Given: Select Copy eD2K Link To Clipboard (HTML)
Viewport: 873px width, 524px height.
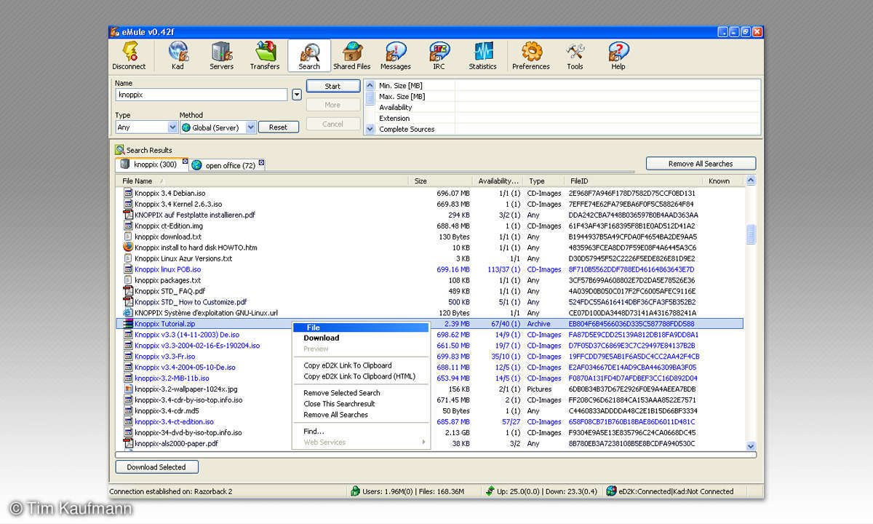Looking at the screenshot, I should point(361,376).
